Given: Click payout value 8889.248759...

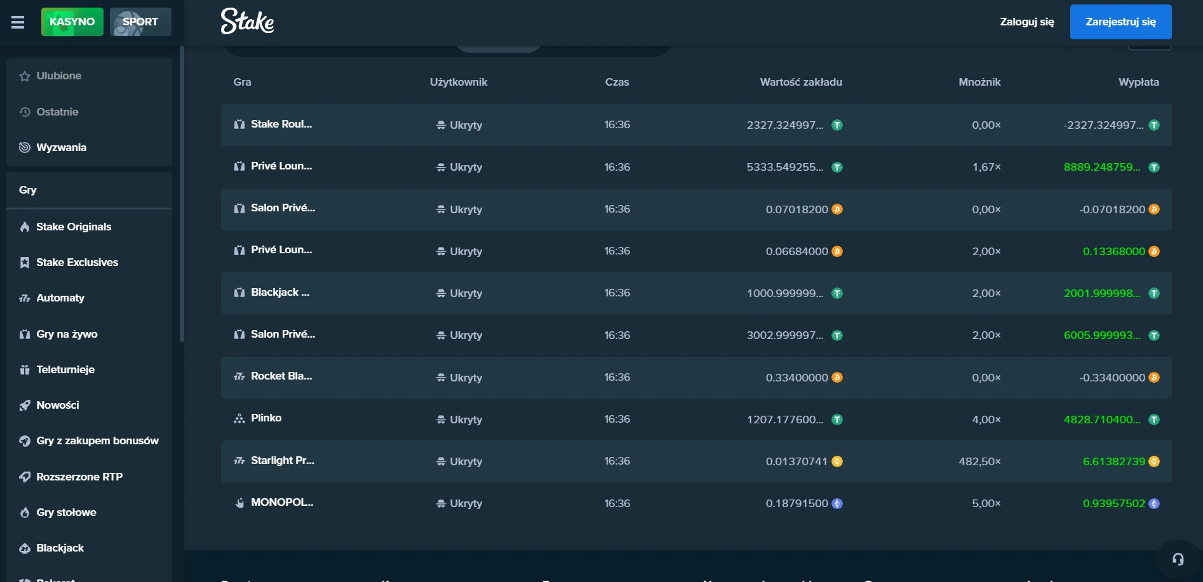Looking at the screenshot, I should [1102, 167].
